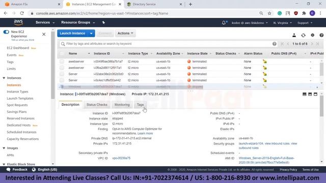326x183 pixels.
Task: Click alarm icon for i-02abe38e2c062d3d0 row
Action: [264, 74]
